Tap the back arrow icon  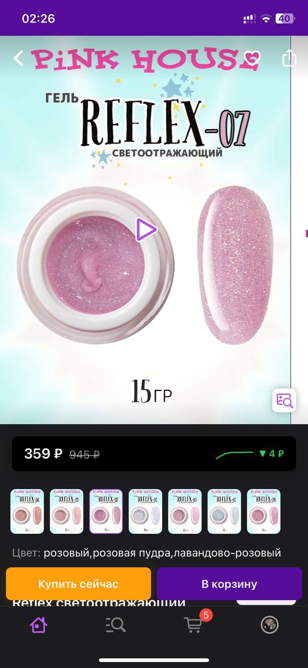point(19,58)
